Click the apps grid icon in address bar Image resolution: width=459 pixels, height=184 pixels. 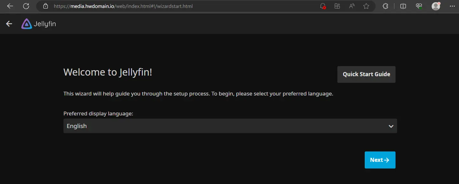pos(337,6)
